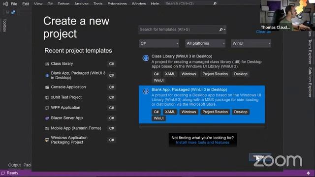This screenshot has height=177, width=315.
Task: Choose recent Blank App, Packaged (WinUI 3 in Desktop)
Action: point(80,75)
